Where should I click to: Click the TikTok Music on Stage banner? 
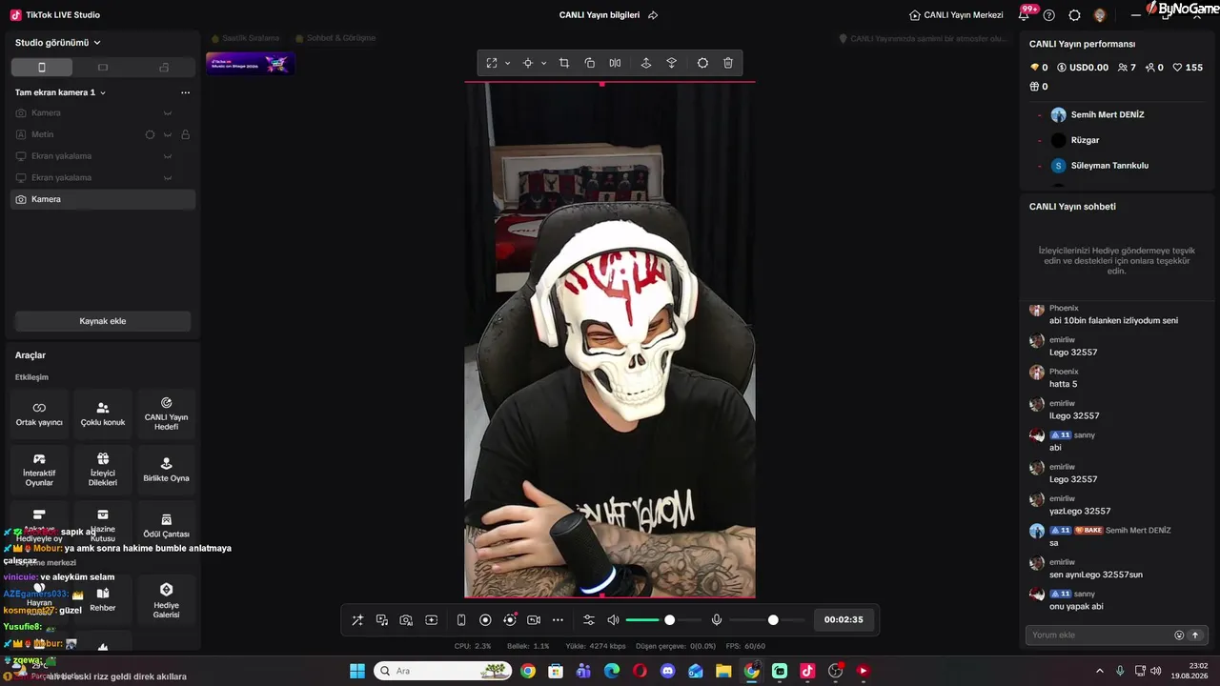[x=250, y=63]
